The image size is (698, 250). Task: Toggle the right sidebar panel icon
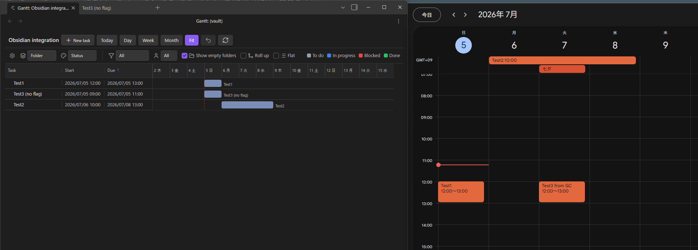[354, 7]
